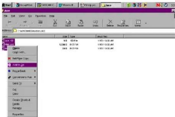Screen dimensions: 175x117
Task: Sort by the Size column header
Action: point(61,37)
